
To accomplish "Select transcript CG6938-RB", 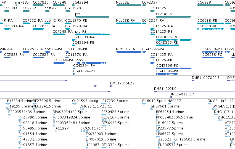I will tap(211, 23).
